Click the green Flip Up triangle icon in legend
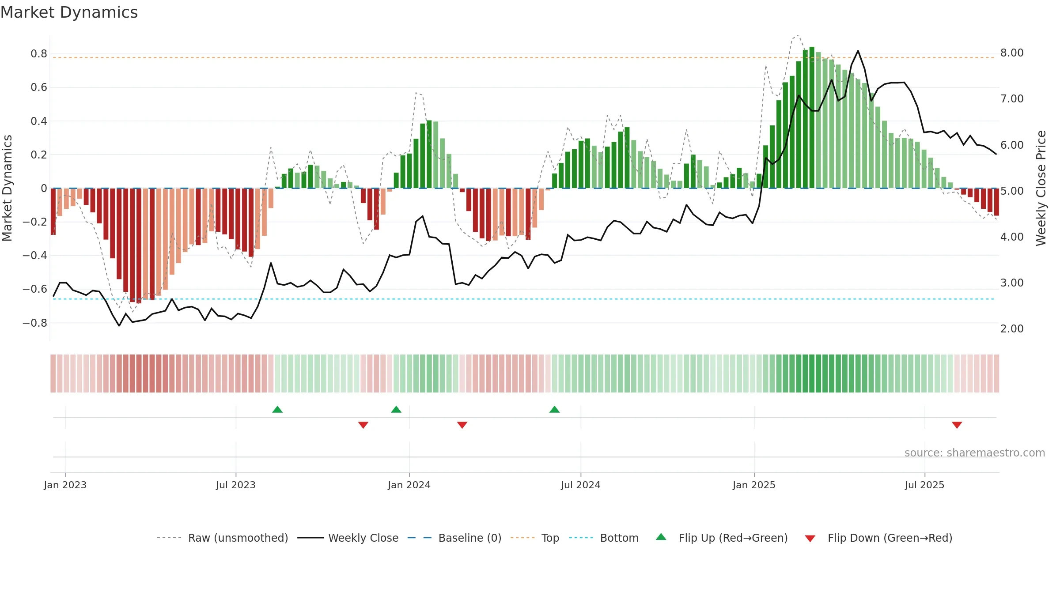 coord(661,537)
